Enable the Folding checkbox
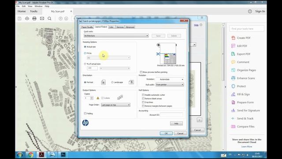Image resolution: width=282 pixels, height=159 pixels. 85,114
